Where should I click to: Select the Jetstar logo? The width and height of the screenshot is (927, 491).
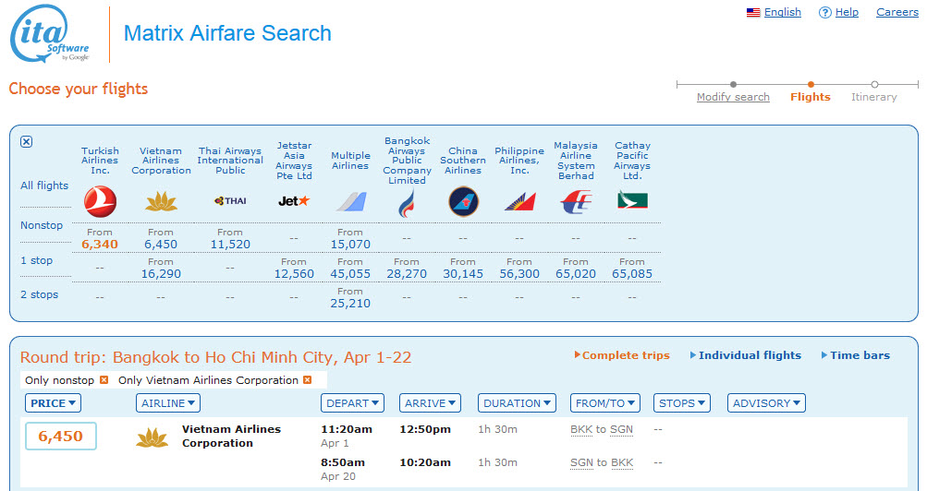pyautogui.click(x=294, y=200)
